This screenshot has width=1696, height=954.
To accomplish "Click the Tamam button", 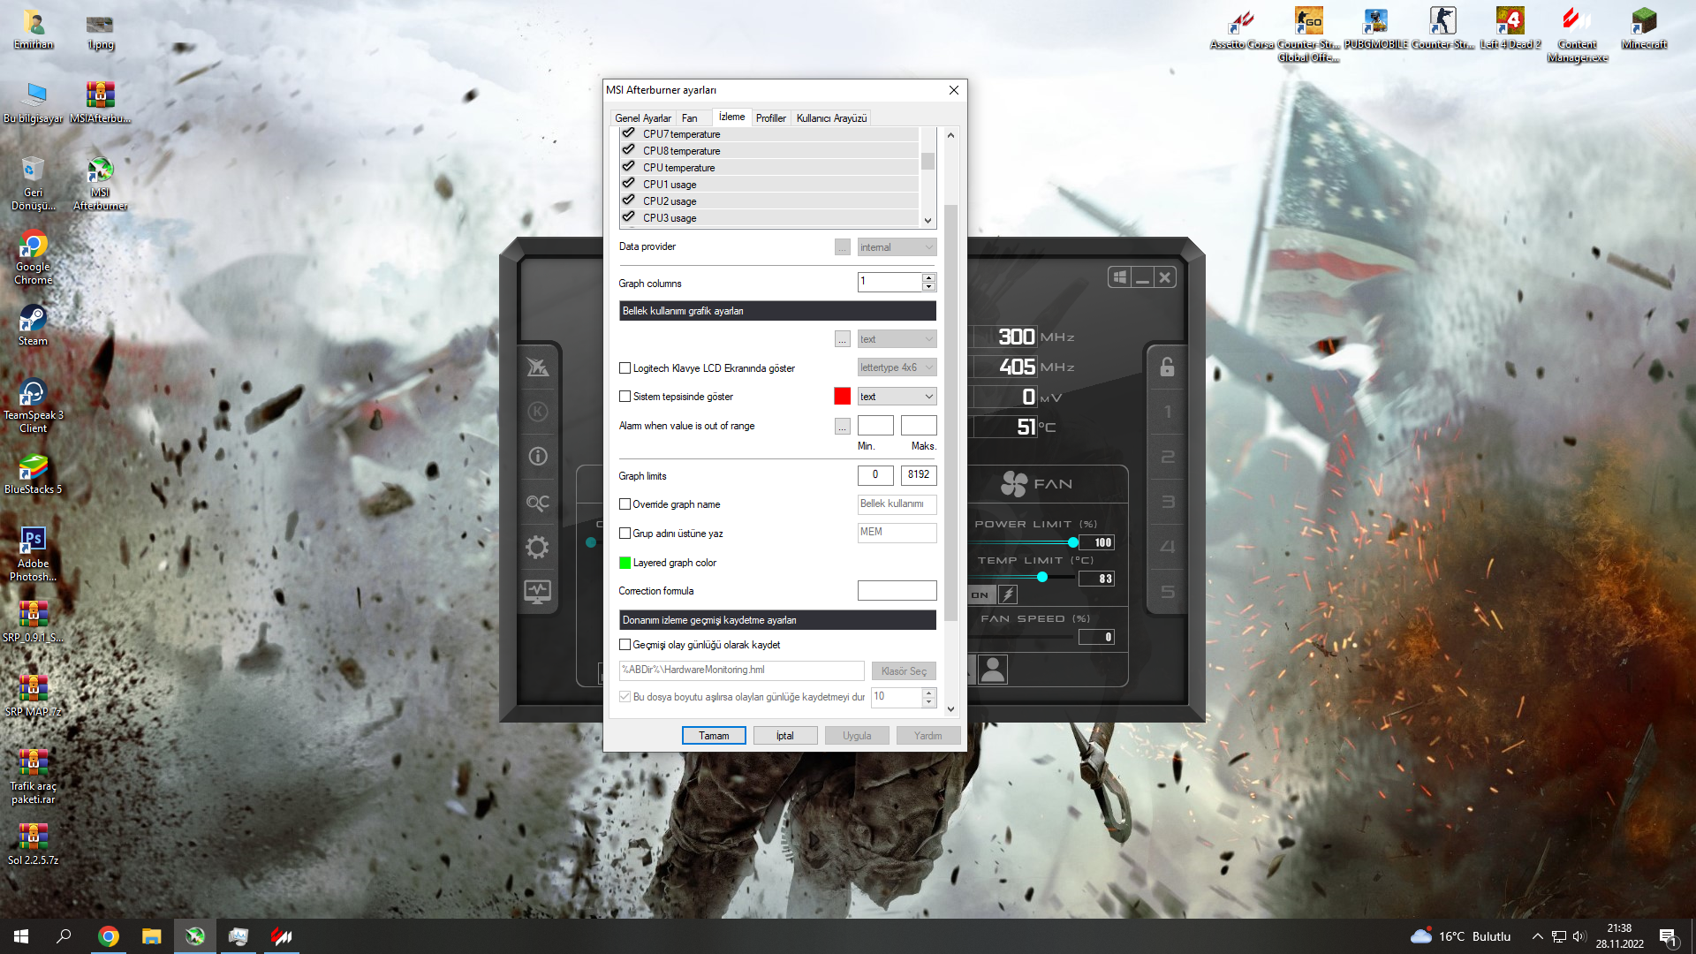I will 714,736.
